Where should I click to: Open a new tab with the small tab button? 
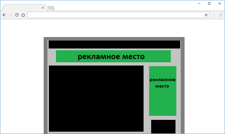click(x=51, y=8)
